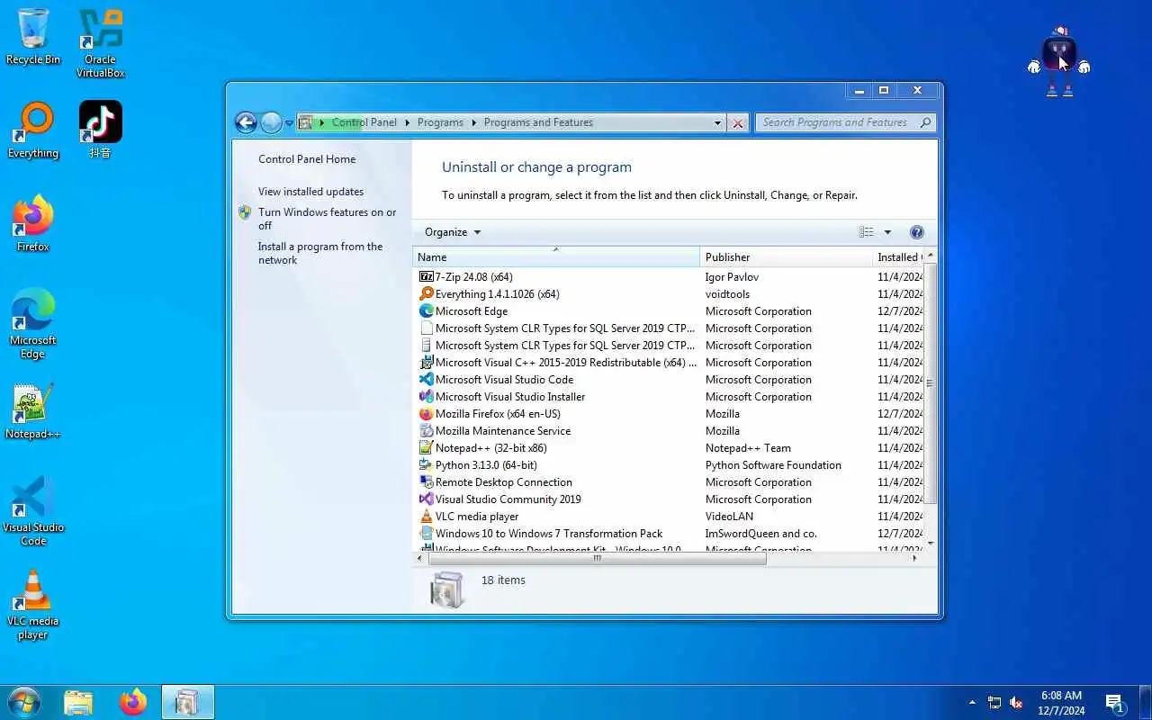This screenshot has width=1152, height=720.
Task: Click the VLC media player list icon
Action: pos(427,517)
